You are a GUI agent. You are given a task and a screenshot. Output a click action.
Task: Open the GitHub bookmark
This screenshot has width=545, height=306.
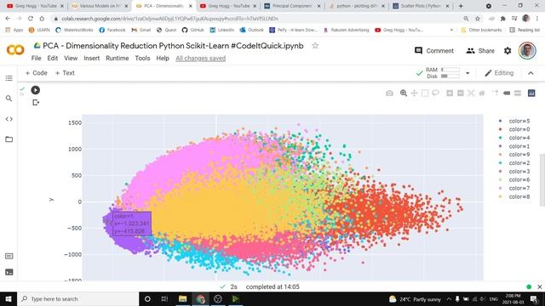193,31
